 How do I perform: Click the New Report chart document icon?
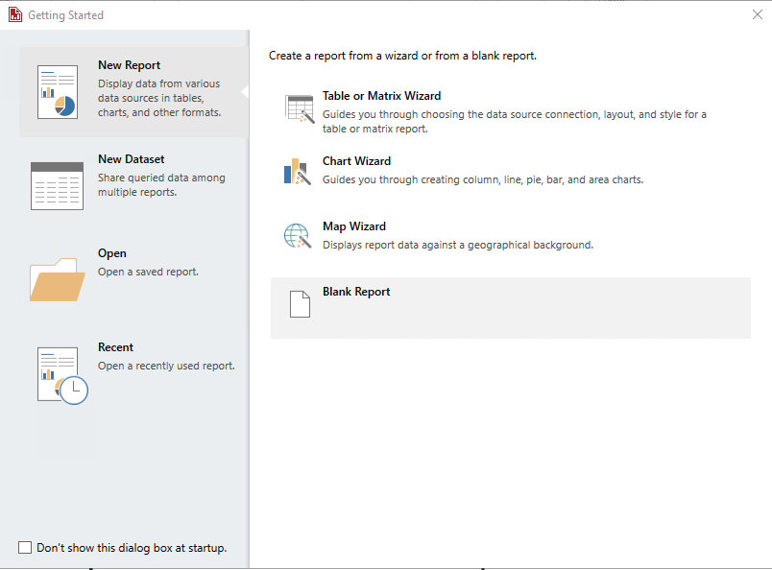(58, 92)
